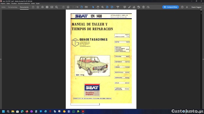204x114 pixels.
Task: Select the hand pan tool
Action: click(x=98, y=7)
